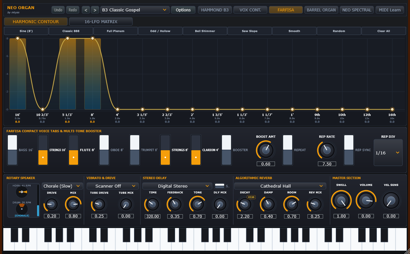Viewport: 410px width, 254px height.
Task: Click the BOOST AMT knob
Action: click(x=266, y=150)
